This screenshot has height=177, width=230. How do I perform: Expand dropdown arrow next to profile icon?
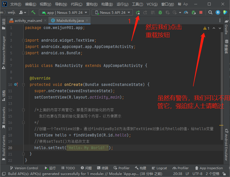click(180, 13)
